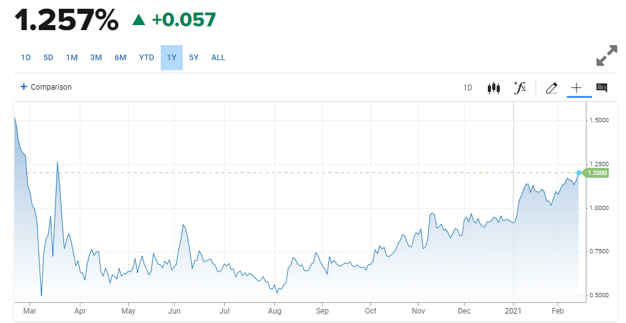Open the candlestick chart type icon
Image resolution: width=626 pixels, height=323 pixels.
494,88
